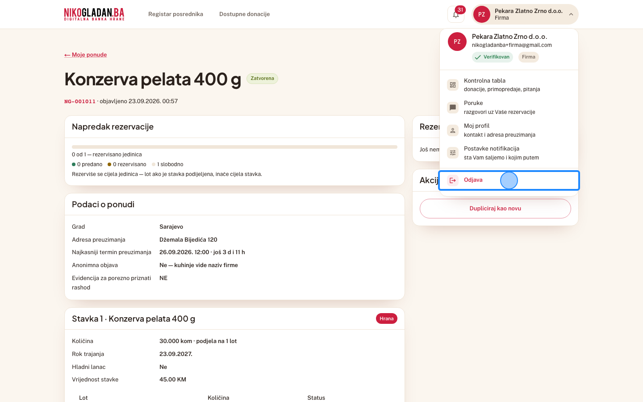Click the Podaci o ponudi heading
This screenshot has height=402, width=643.
coord(103,205)
